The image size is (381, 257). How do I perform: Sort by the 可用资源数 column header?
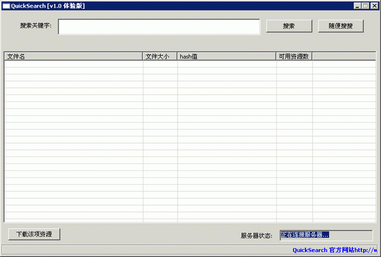click(294, 56)
